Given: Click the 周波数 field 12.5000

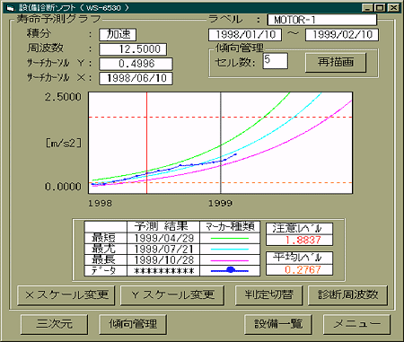Looking at the screenshot, I should [133, 49].
